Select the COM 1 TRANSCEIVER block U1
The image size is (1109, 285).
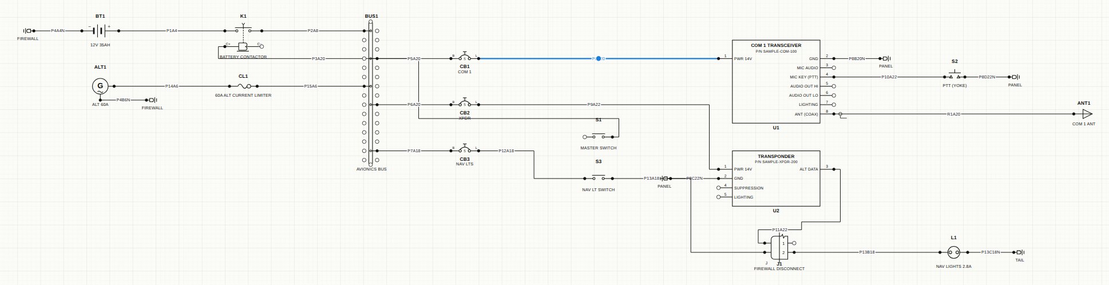776,81
